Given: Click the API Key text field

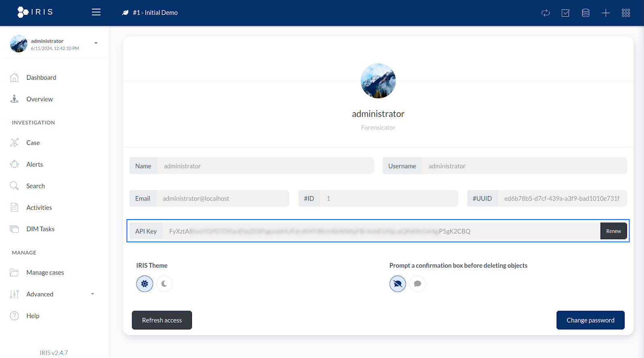Looking at the screenshot, I should (380, 231).
